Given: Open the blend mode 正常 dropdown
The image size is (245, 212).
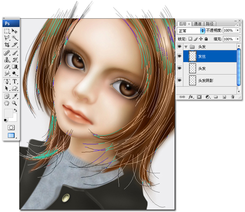Looking at the screenshot, I should [x=191, y=31].
